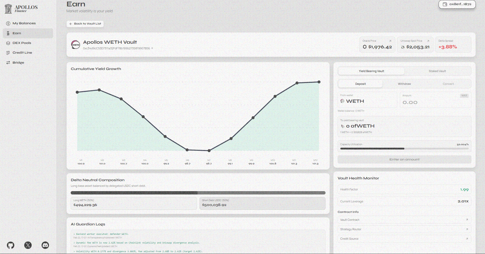Click the Capacity Utilization progress bar
Screen dimensions: 485x254
point(404,148)
